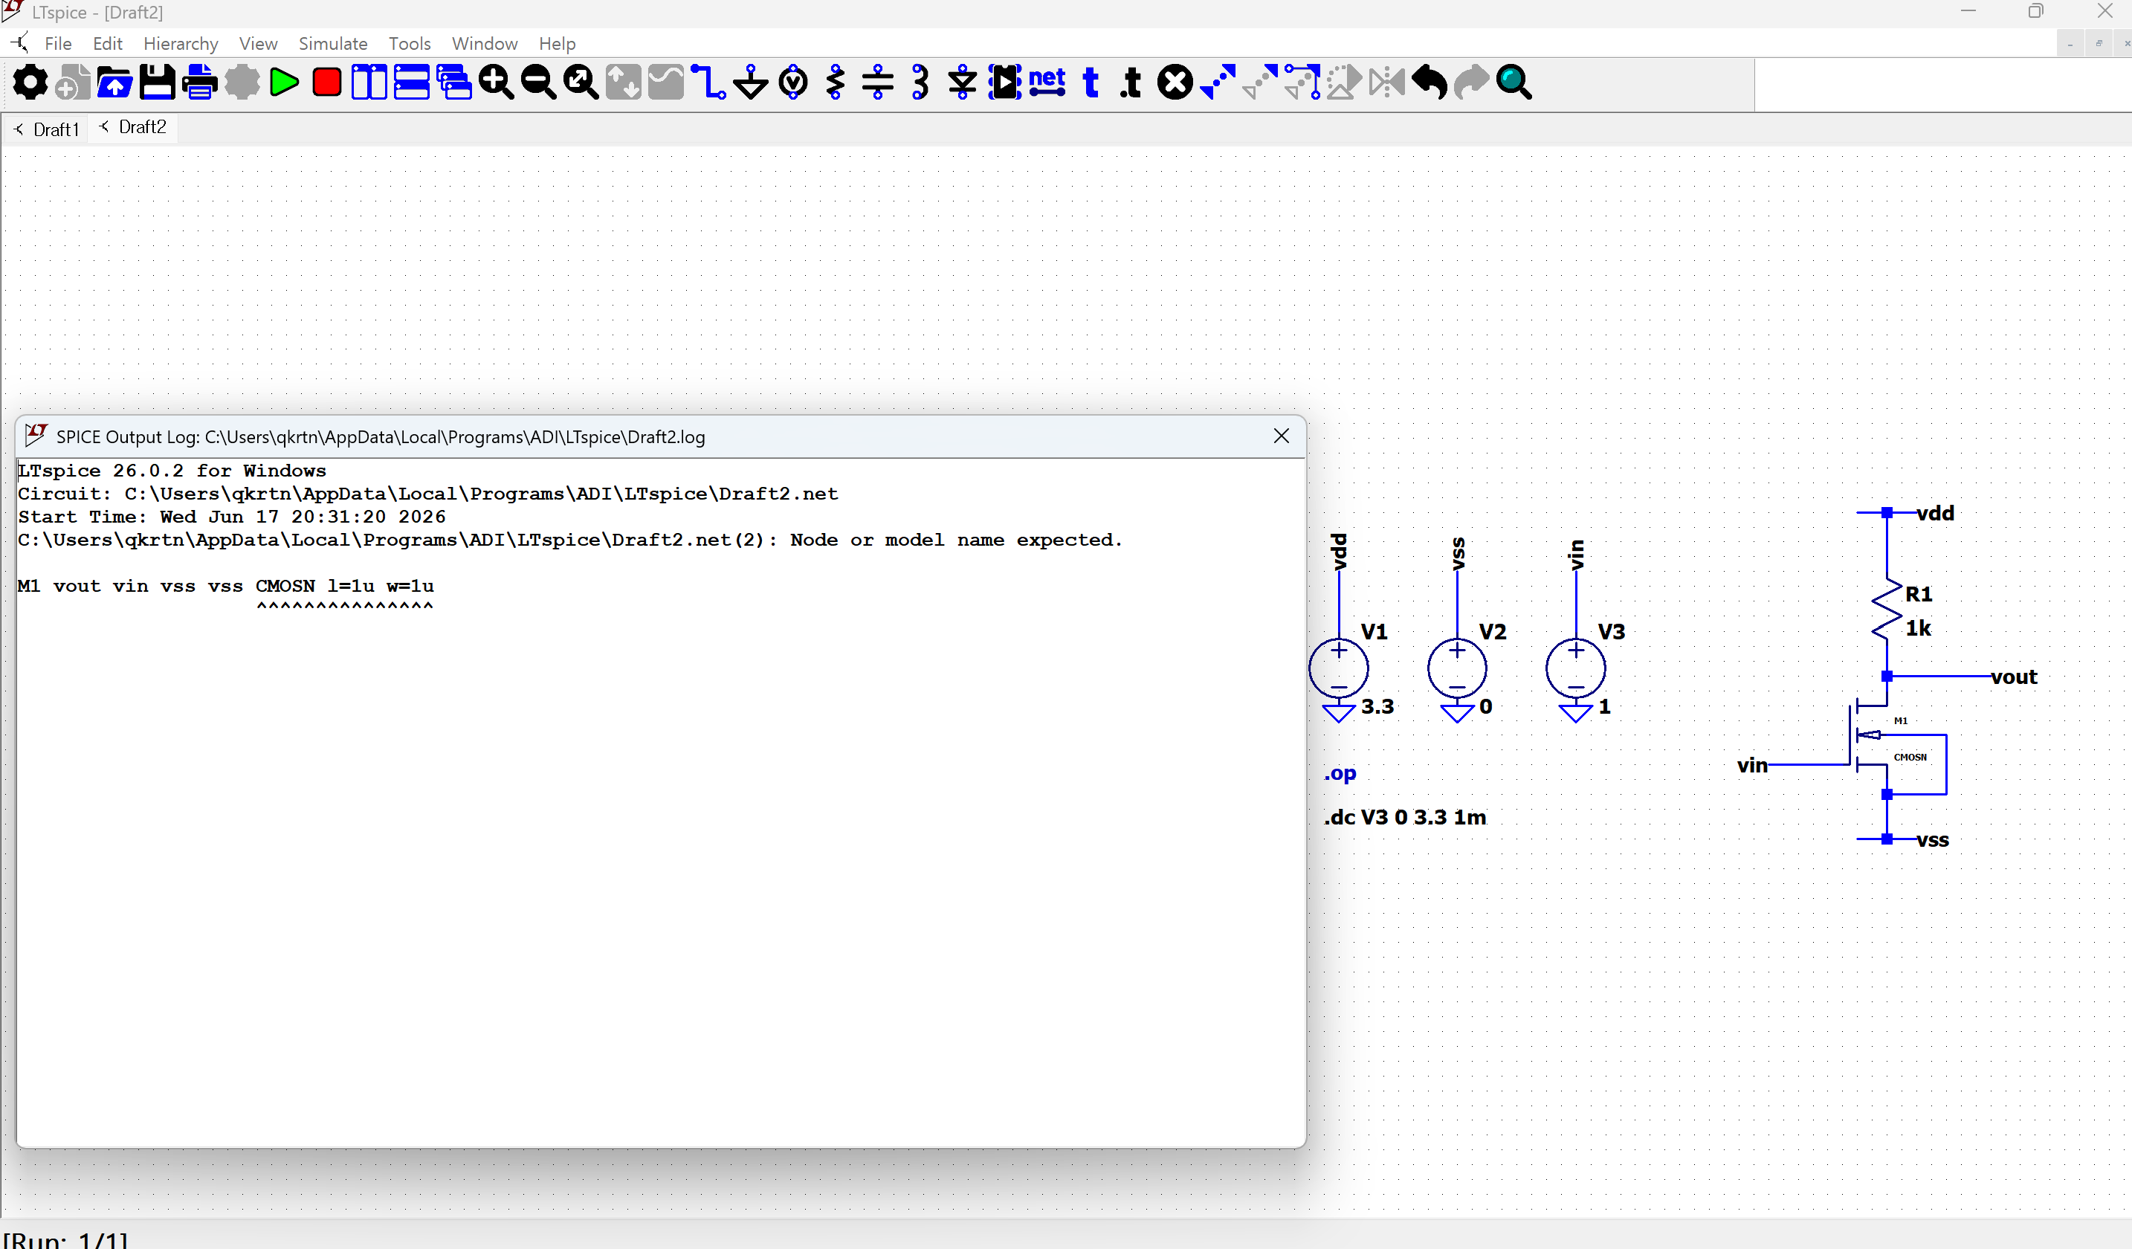The image size is (2132, 1249).
Task: Switch to the Draft2 tab
Action: [134, 127]
